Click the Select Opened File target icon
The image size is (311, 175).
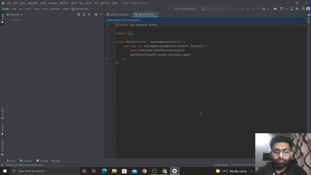click(79, 15)
